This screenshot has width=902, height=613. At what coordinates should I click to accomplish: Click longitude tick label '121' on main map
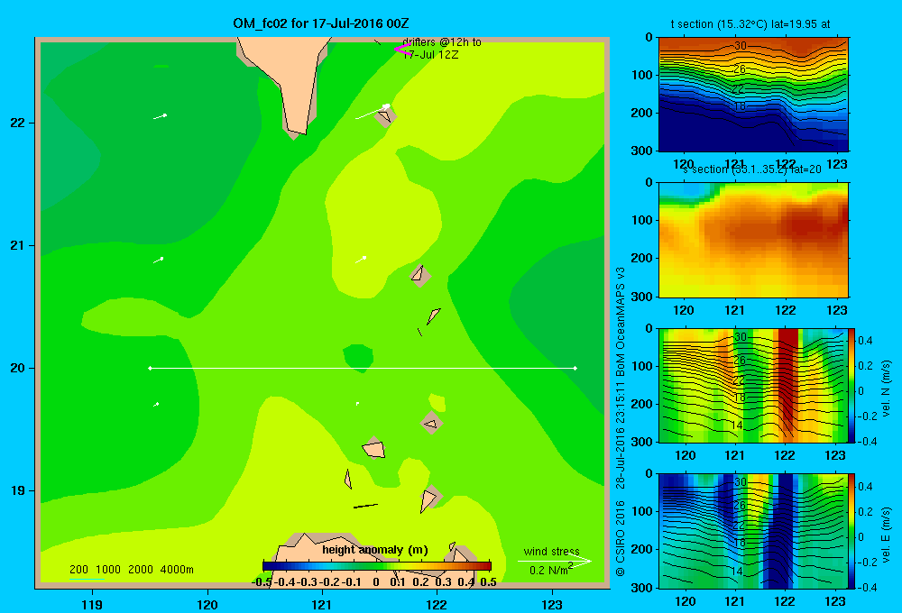pos(322,604)
